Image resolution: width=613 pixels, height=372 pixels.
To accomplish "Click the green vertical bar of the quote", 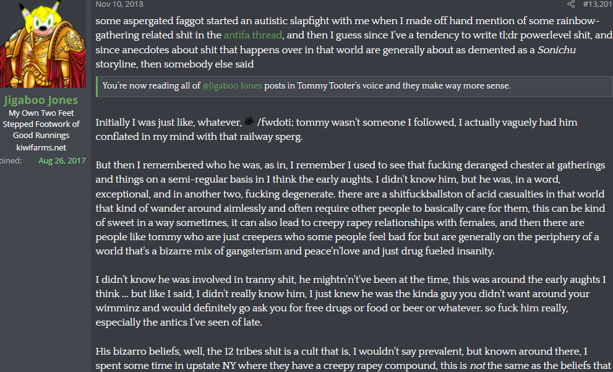I will [x=96, y=87].
